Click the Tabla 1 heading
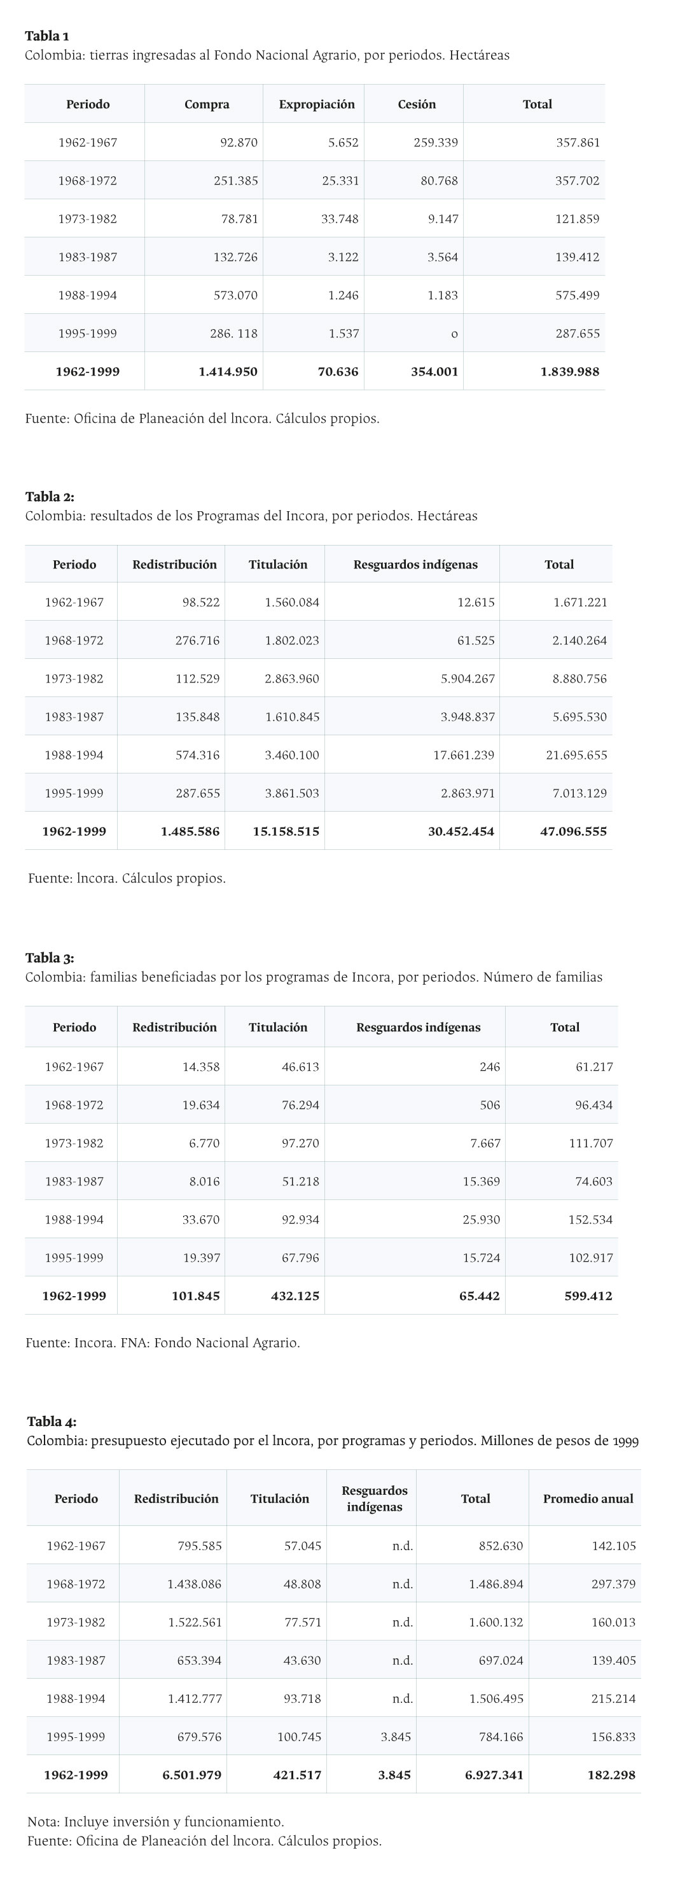Viewport: 687px width, 1878px height. point(47,36)
